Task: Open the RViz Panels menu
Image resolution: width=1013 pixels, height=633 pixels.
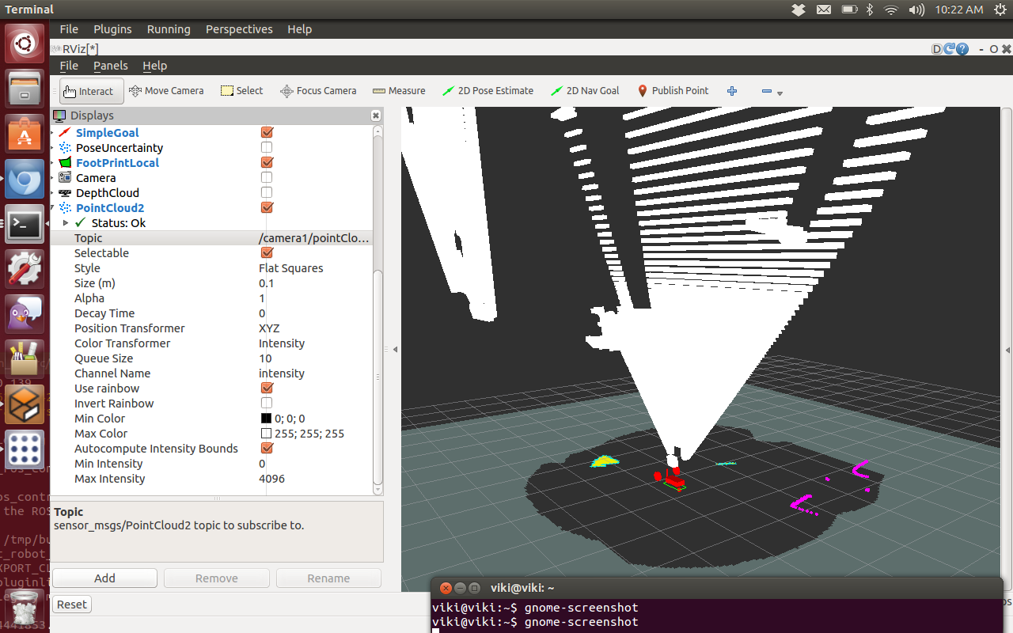Action: (x=111, y=66)
